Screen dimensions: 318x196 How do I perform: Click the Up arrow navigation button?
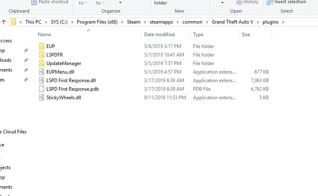(x=4, y=22)
